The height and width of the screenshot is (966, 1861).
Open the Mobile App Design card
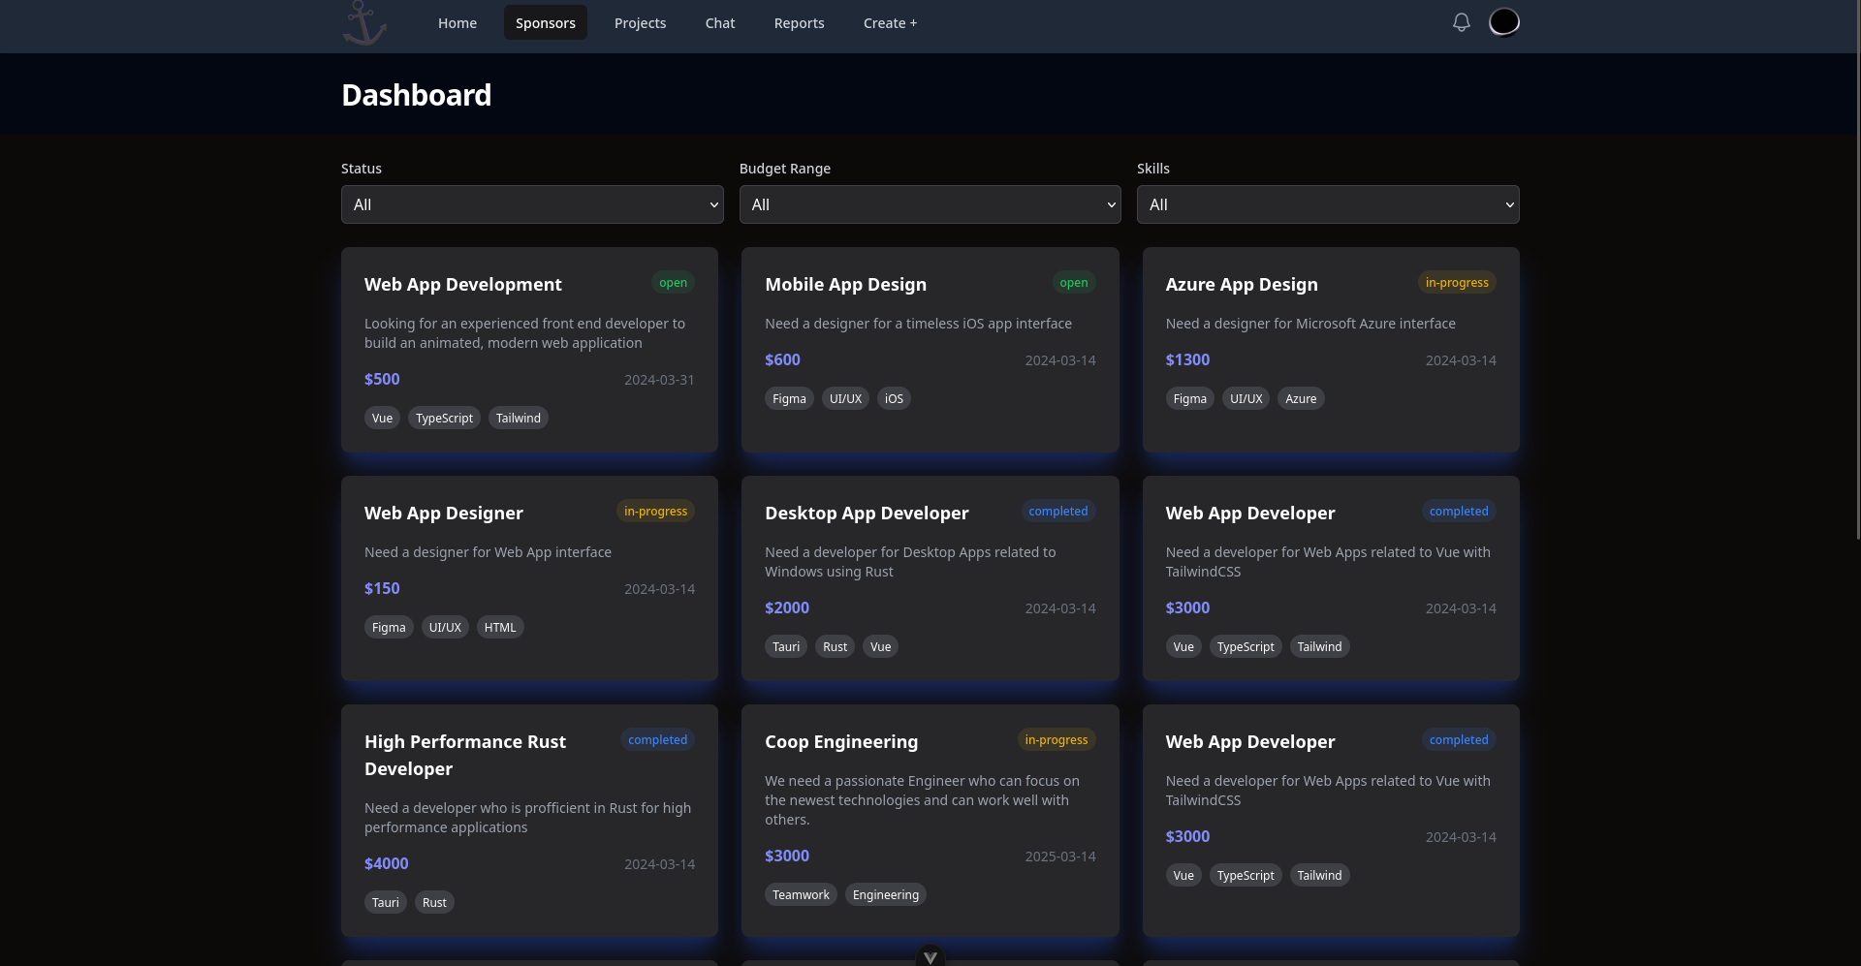pos(930,350)
